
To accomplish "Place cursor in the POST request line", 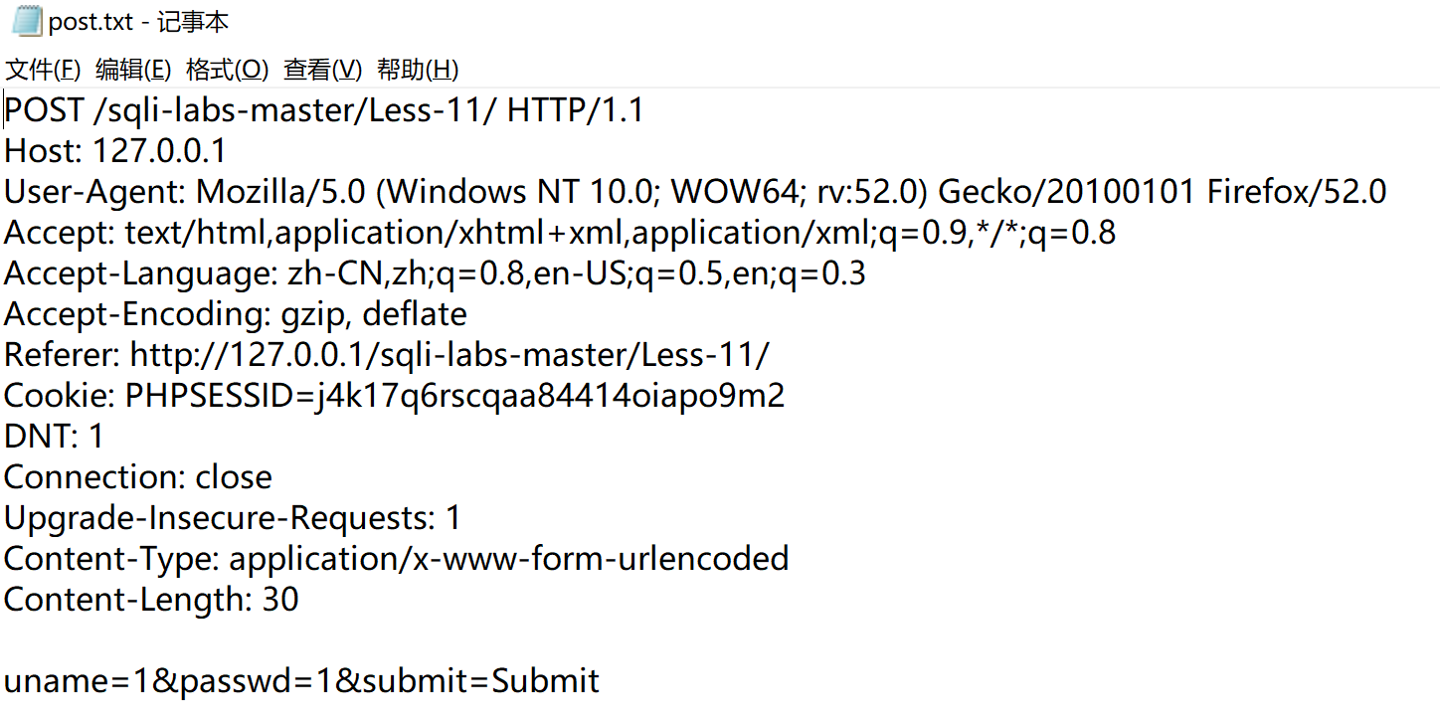I will tap(324, 110).
